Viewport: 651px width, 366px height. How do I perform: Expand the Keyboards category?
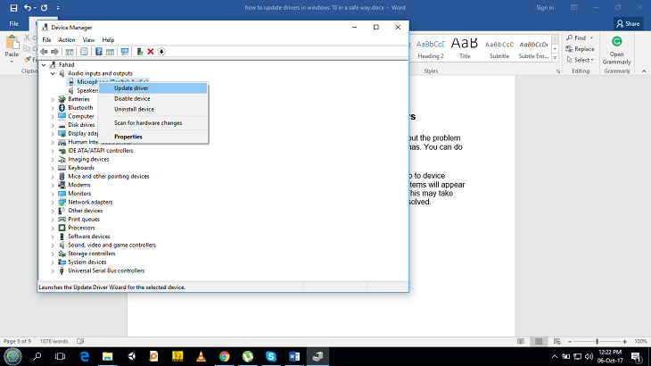[53, 168]
